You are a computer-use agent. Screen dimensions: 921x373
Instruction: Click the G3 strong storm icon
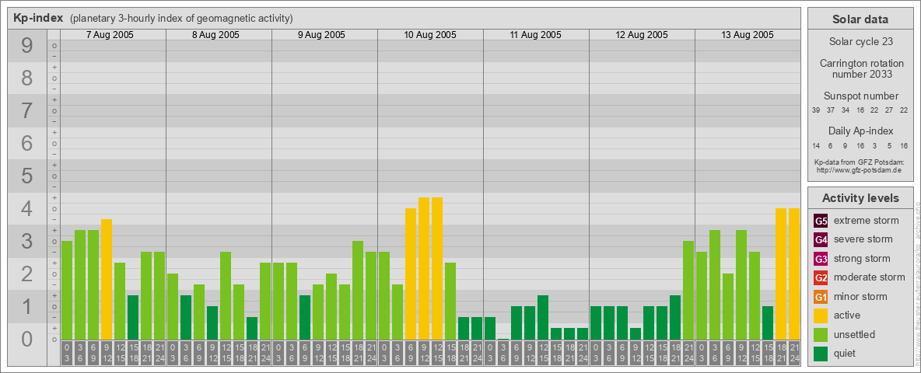(821, 259)
